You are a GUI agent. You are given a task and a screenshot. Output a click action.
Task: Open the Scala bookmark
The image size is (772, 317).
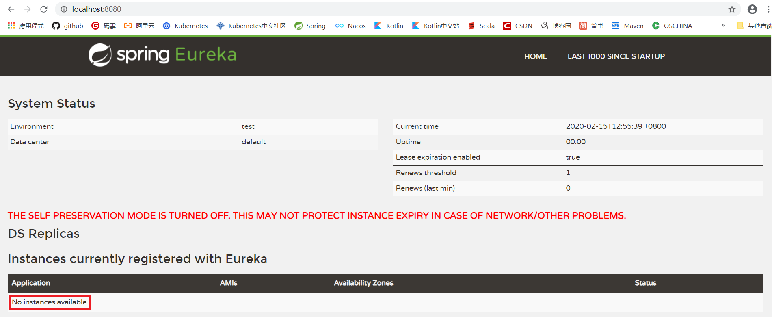[x=481, y=26]
